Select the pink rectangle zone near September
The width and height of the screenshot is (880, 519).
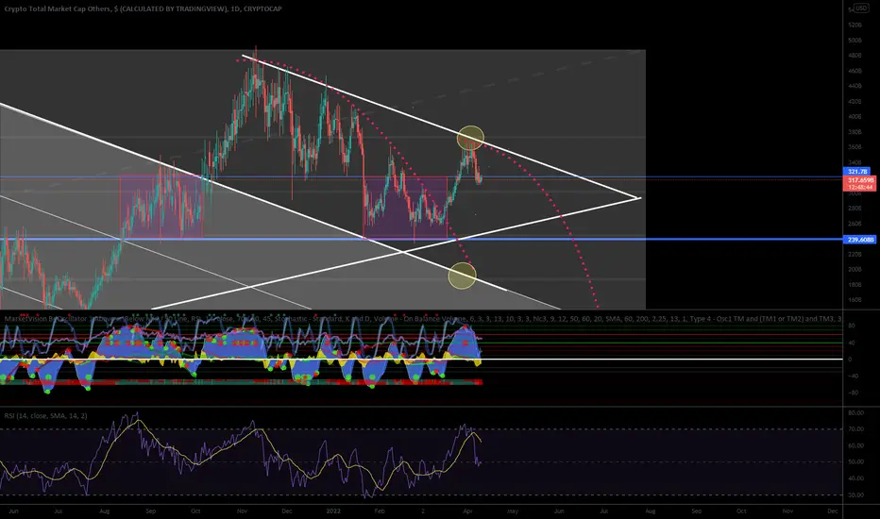[x=161, y=207]
